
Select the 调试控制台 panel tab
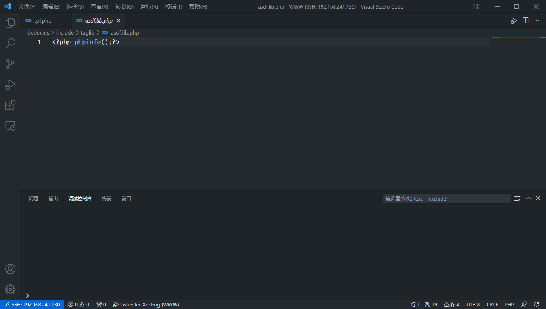tap(80, 198)
